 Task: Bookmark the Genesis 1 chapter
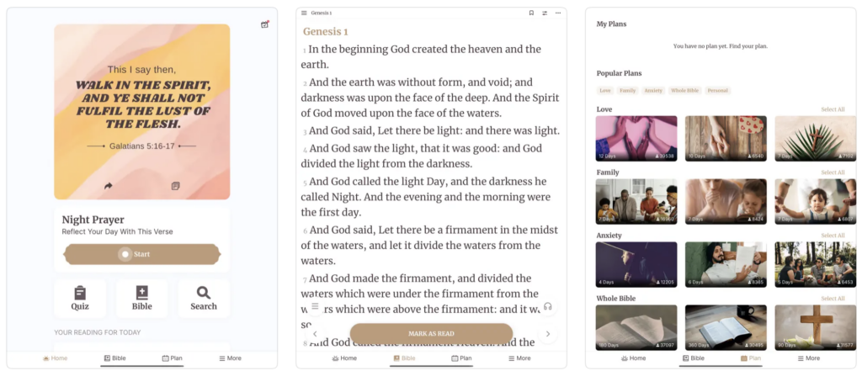(x=531, y=13)
